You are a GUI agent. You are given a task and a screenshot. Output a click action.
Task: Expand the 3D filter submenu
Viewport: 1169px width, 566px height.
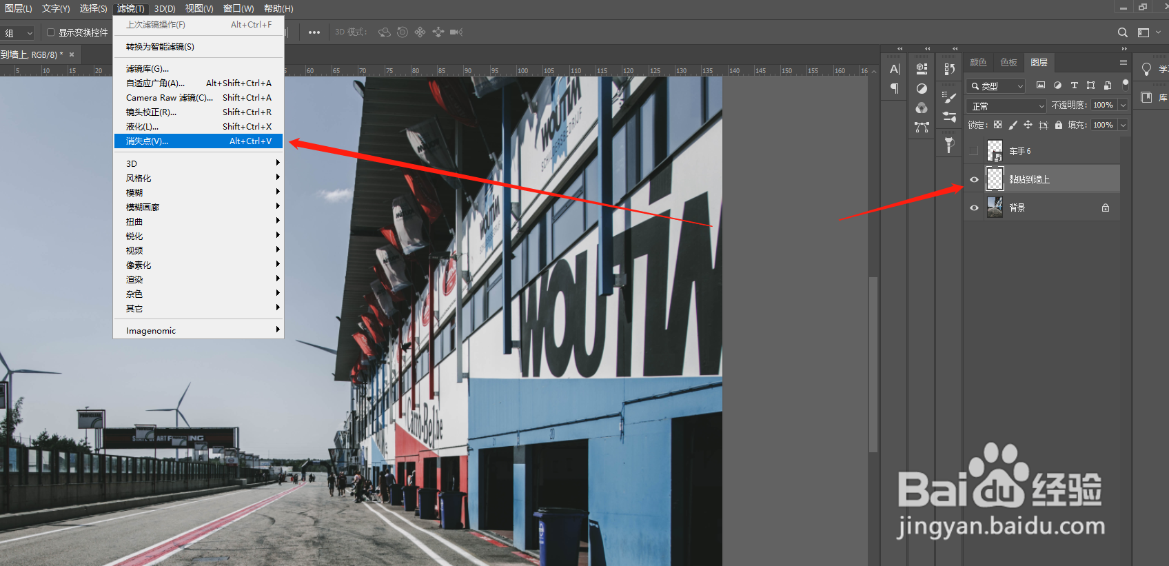click(199, 163)
